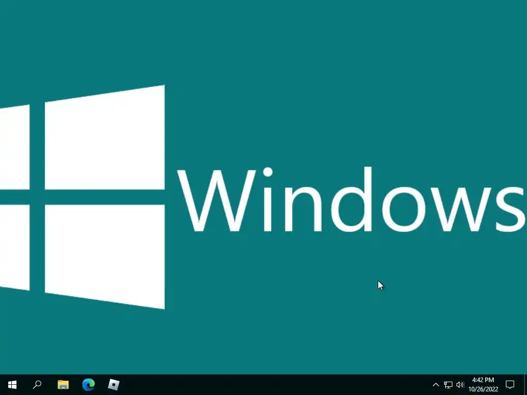Click Show desktop strip at taskbar end
The image size is (527, 395).
click(x=525, y=385)
